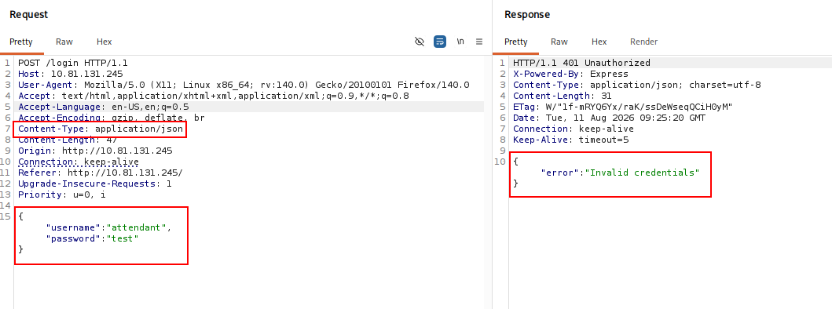Click the Accept-Encoding header line
The width and height of the screenshot is (832, 309).
coord(112,118)
